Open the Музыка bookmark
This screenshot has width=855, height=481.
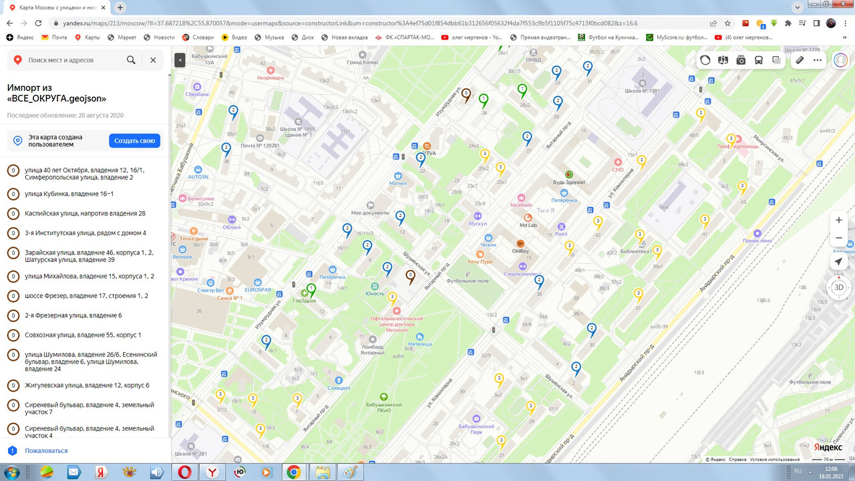pyautogui.click(x=269, y=37)
